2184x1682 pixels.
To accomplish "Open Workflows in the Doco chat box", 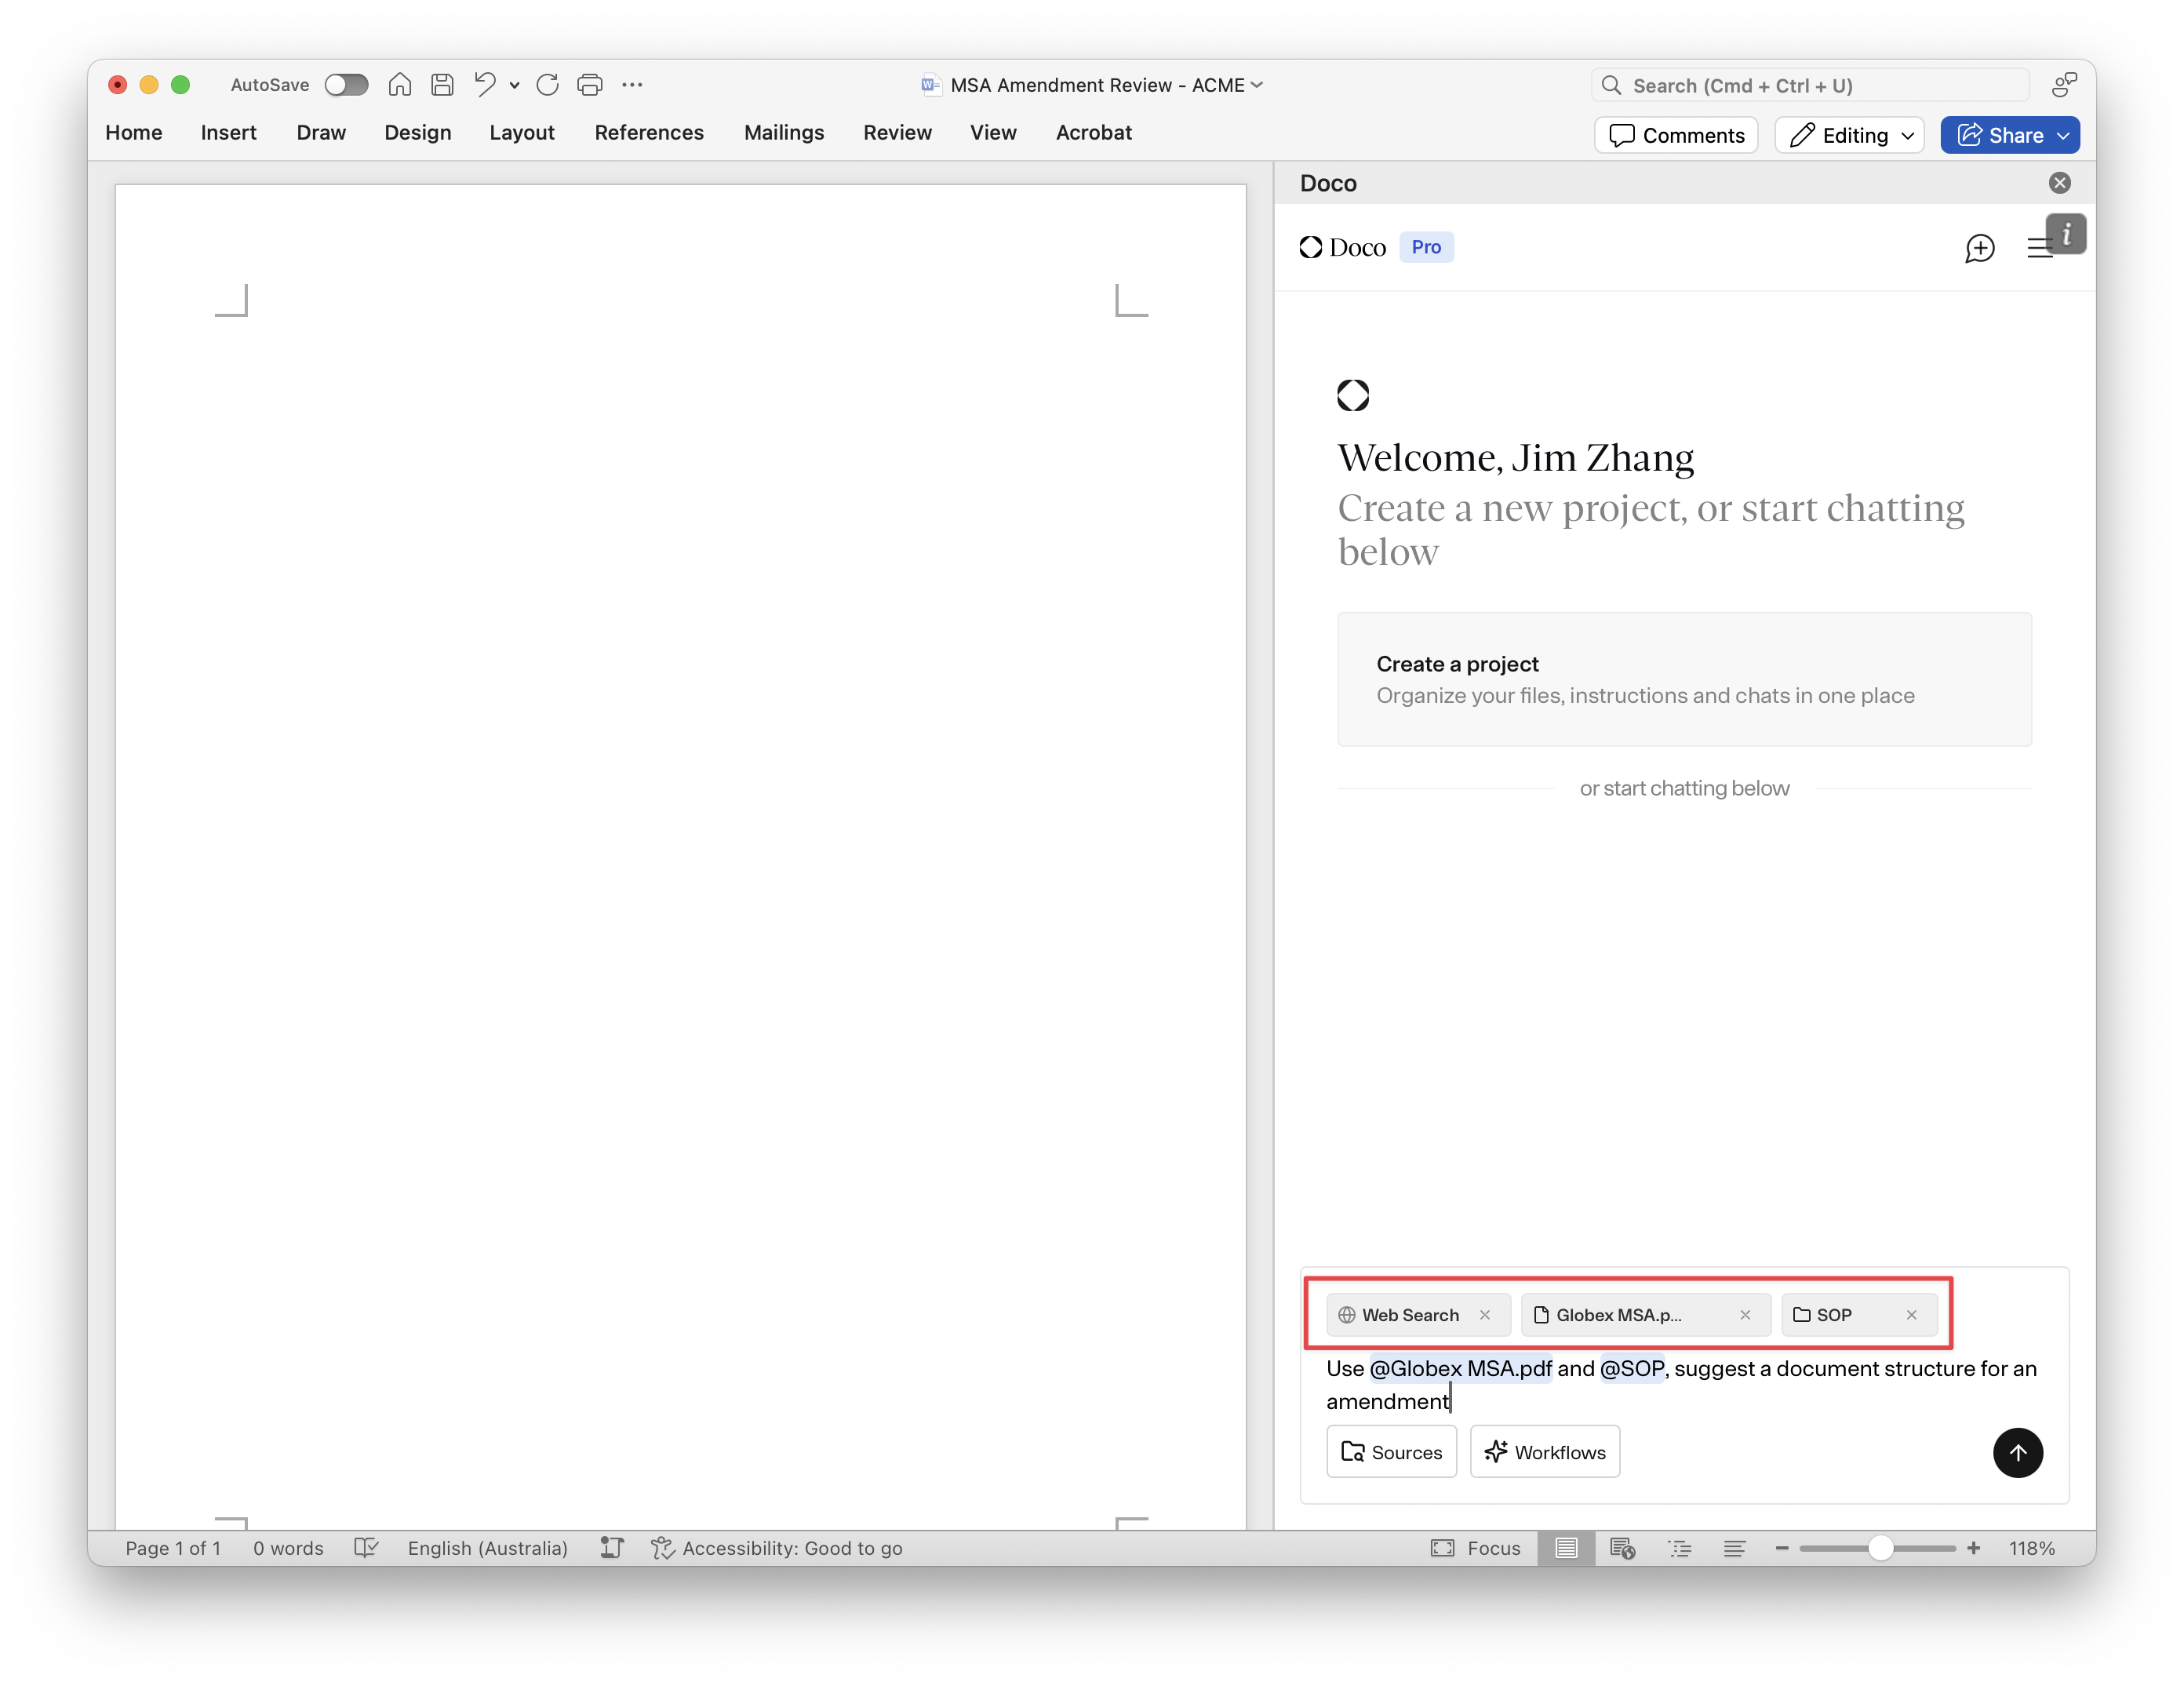I will point(1544,1452).
